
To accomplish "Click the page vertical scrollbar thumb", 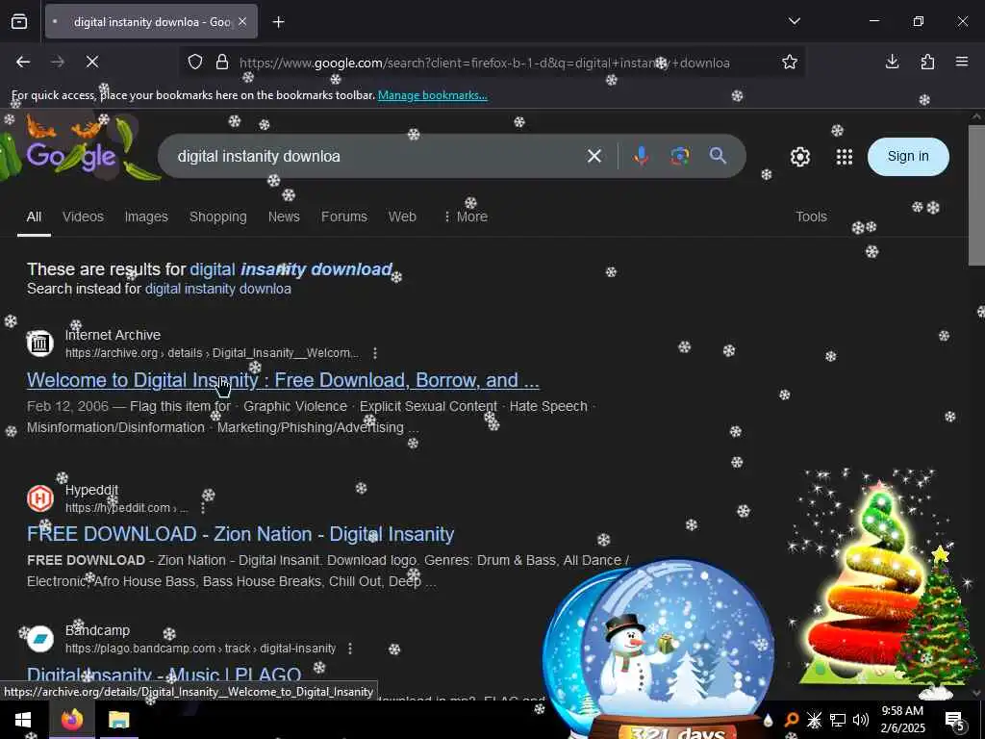I will (x=976, y=194).
